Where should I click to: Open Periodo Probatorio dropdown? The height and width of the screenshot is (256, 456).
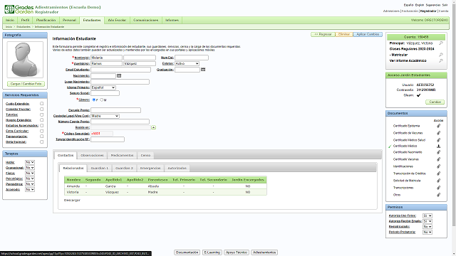pos(427,233)
